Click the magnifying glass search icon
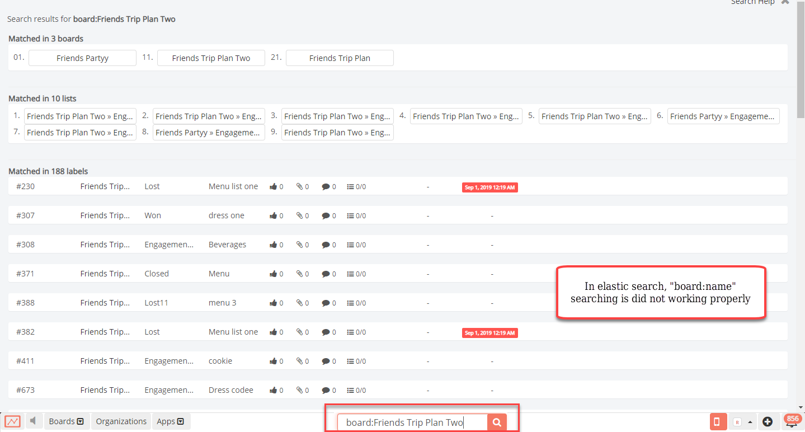The width and height of the screenshot is (805, 432). pos(496,422)
